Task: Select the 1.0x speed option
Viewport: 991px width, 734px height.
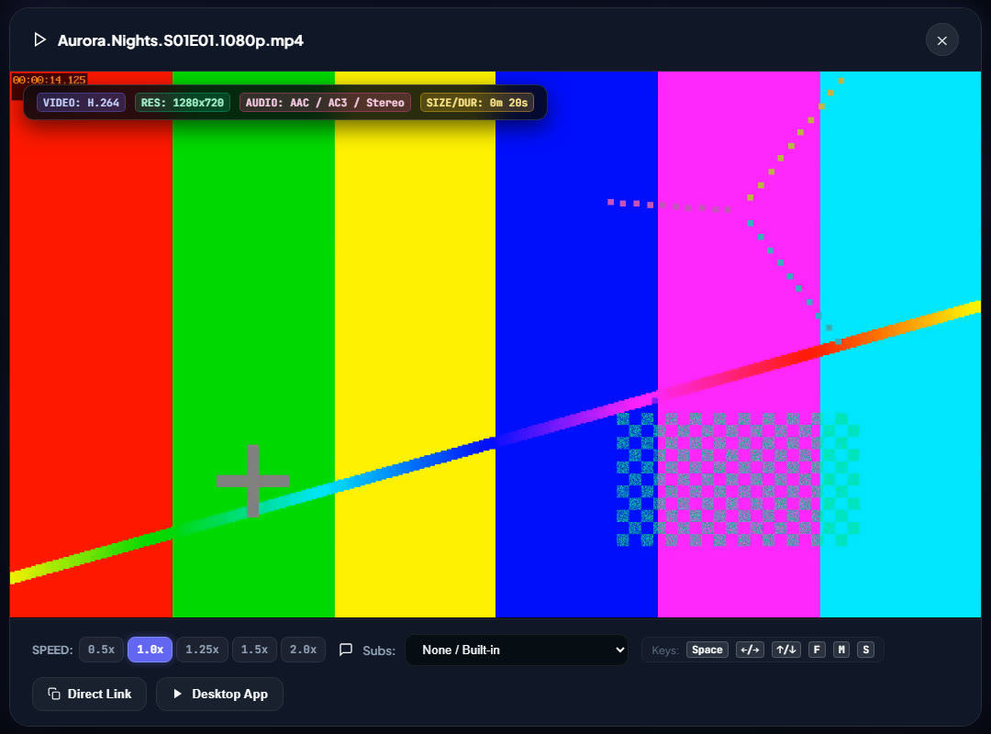Action: tap(150, 650)
